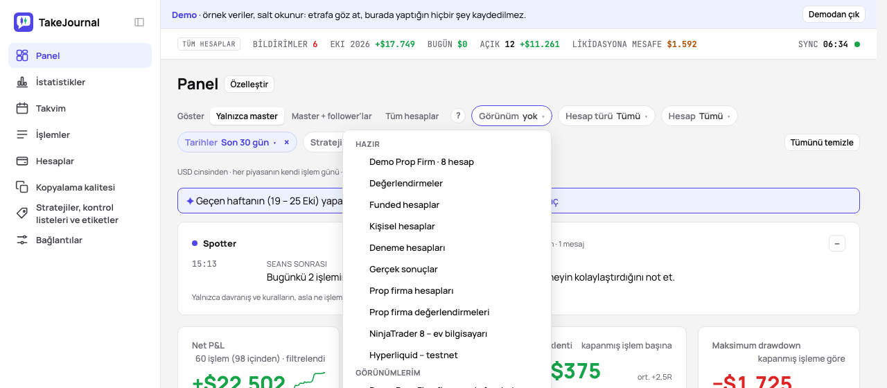Choose Değerlendirmeler from the list

click(x=447, y=183)
